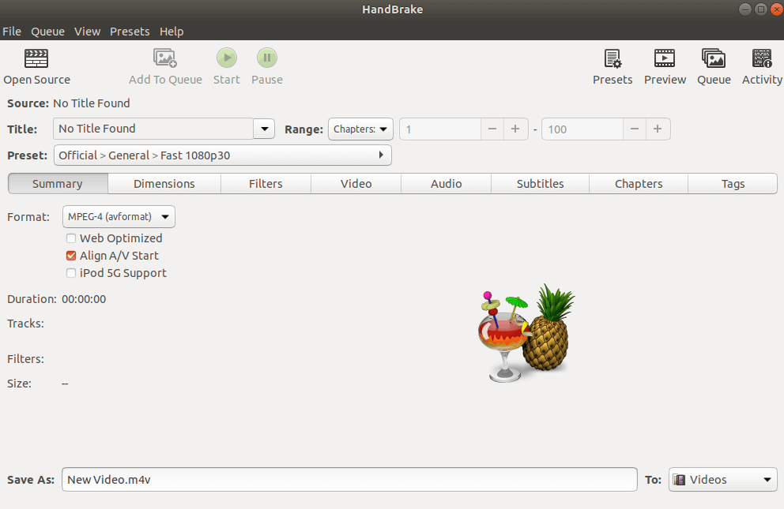
Task: Open the File menu
Action: (12, 32)
